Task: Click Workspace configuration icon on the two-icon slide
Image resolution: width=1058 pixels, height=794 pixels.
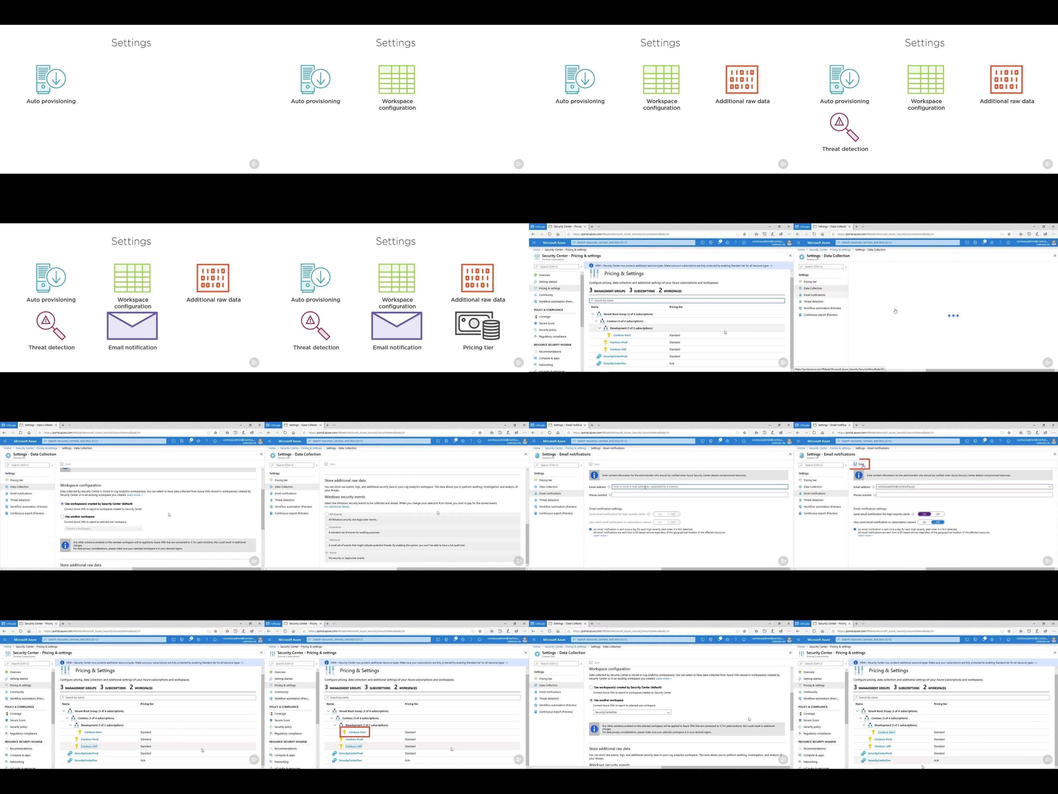Action: coord(396,79)
